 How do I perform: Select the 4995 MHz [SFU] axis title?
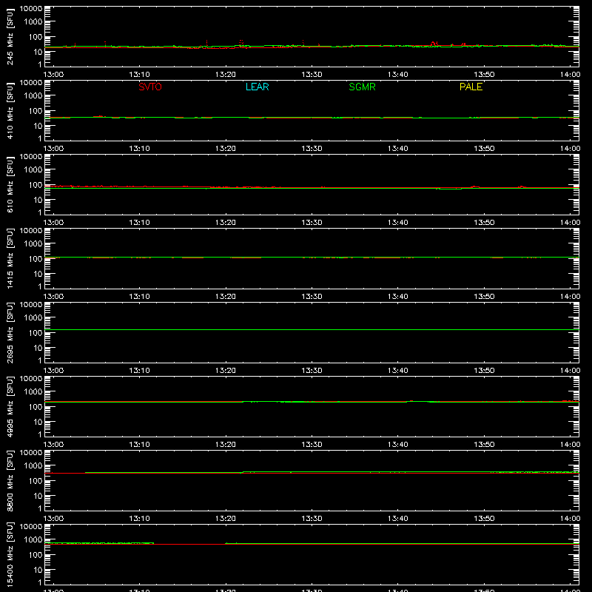(10, 406)
